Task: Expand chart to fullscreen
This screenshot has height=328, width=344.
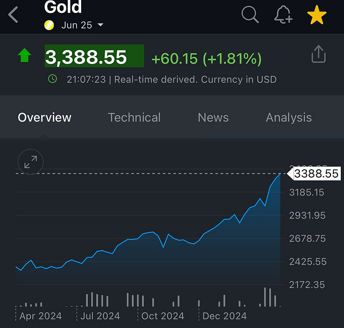Action: [x=31, y=162]
